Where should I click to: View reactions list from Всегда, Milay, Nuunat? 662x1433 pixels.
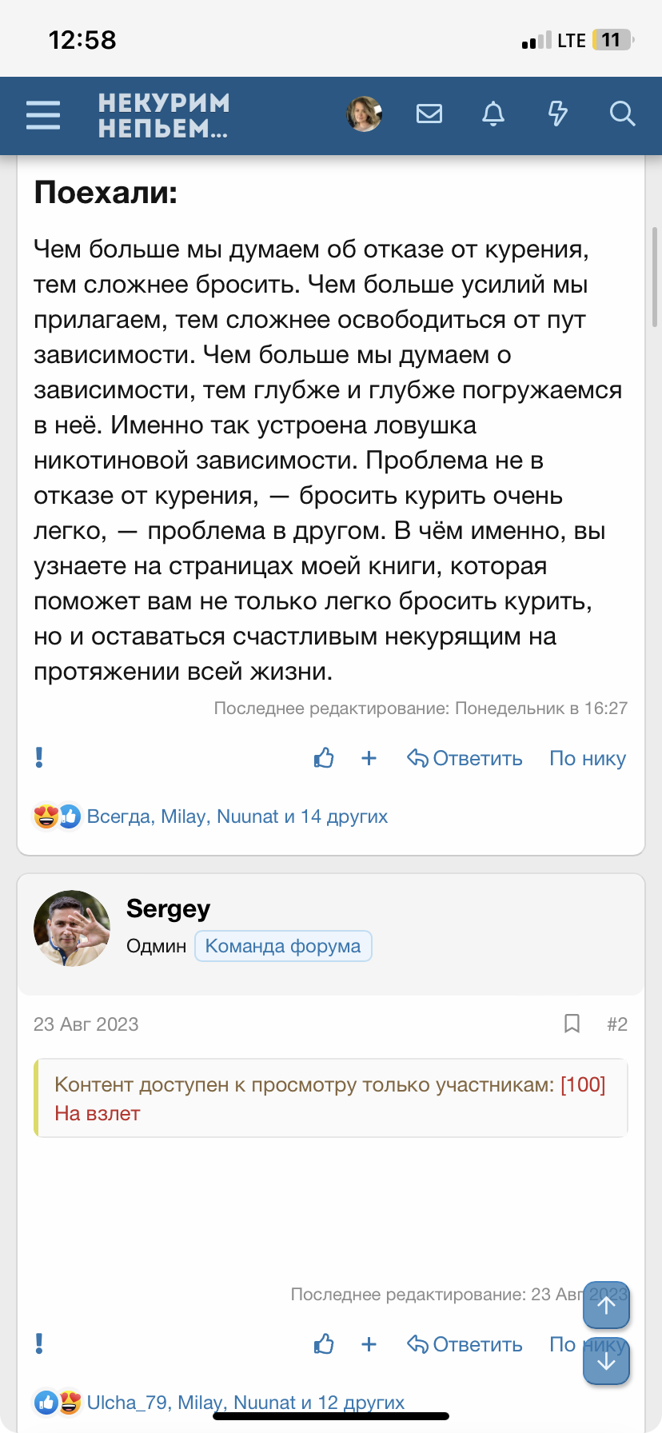point(237,816)
